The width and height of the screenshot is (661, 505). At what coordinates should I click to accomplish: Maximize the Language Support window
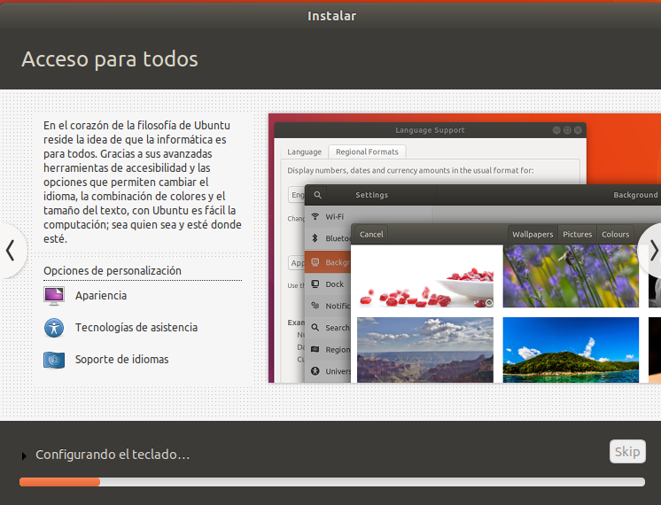tap(567, 130)
